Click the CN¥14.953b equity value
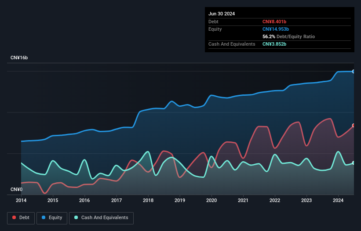The image size is (361, 231). click(276, 29)
